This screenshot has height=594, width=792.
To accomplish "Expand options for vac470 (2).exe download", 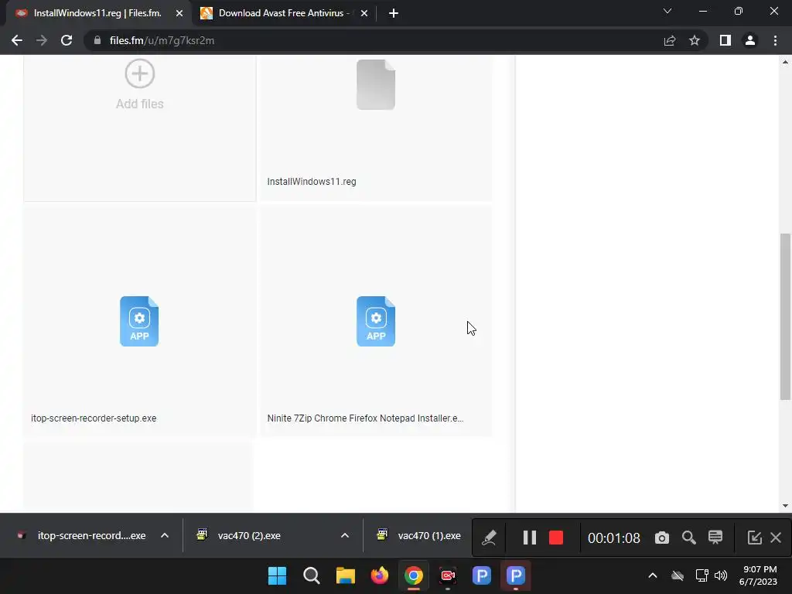I will coord(345,535).
